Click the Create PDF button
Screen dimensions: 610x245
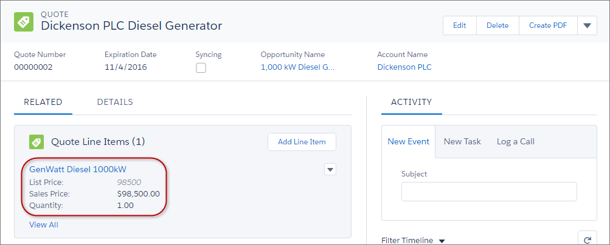pos(548,25)
